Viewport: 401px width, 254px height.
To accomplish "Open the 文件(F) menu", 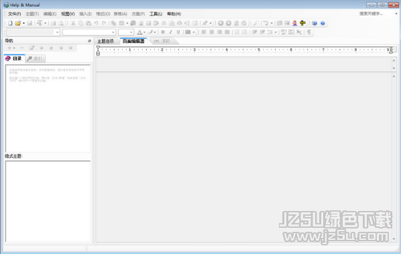I will click(x=14, y=14).
